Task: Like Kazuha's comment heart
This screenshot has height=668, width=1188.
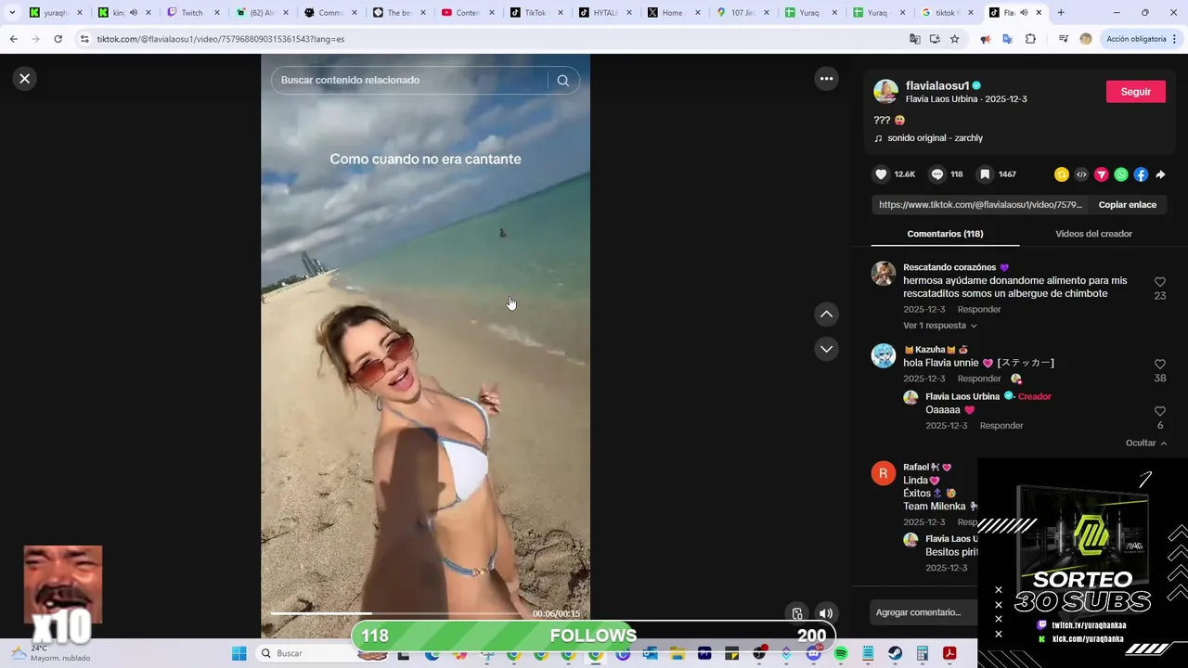Action: pos(1160,365)
